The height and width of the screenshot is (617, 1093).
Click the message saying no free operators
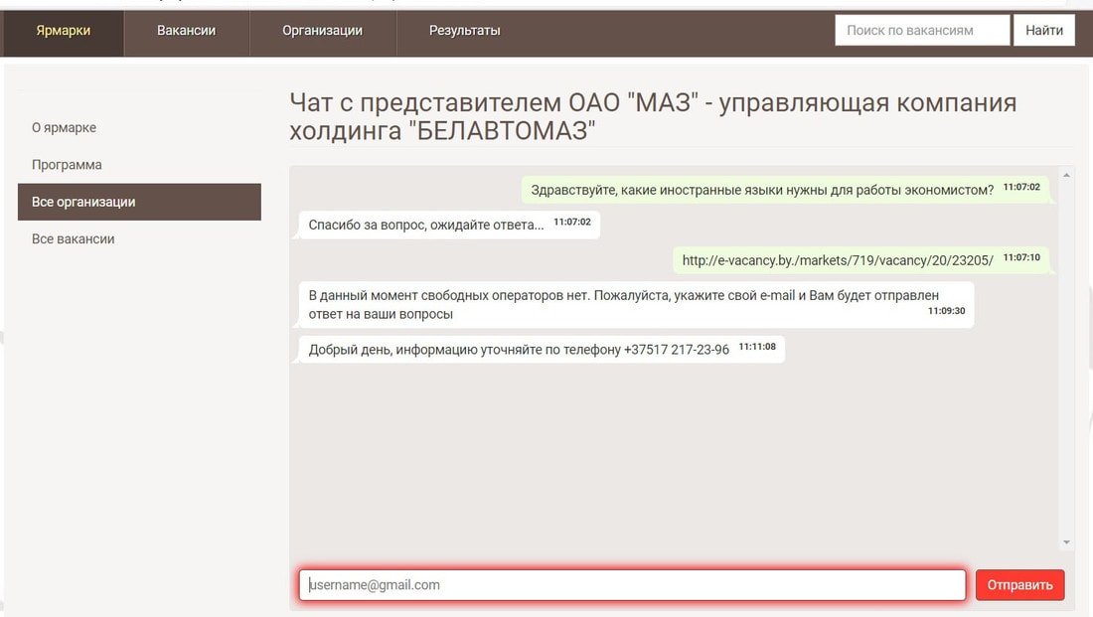coord(636,305)
